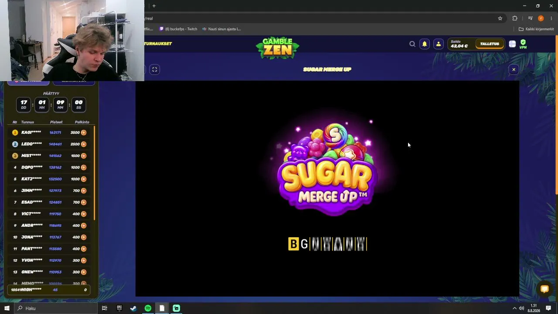Screen dimensions: 558x314
Task: Click the Tunnus column header
Action: coord(27,122)
